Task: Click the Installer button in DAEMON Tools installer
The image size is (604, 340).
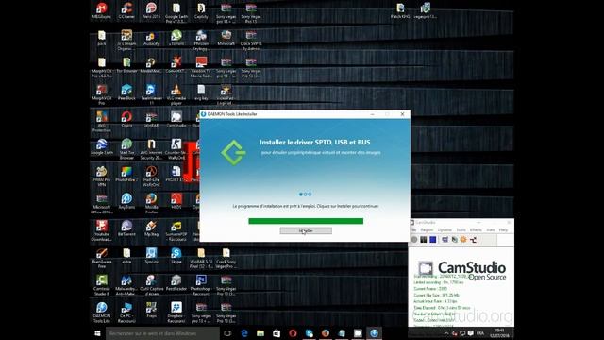Action: (x=306, y=230)
